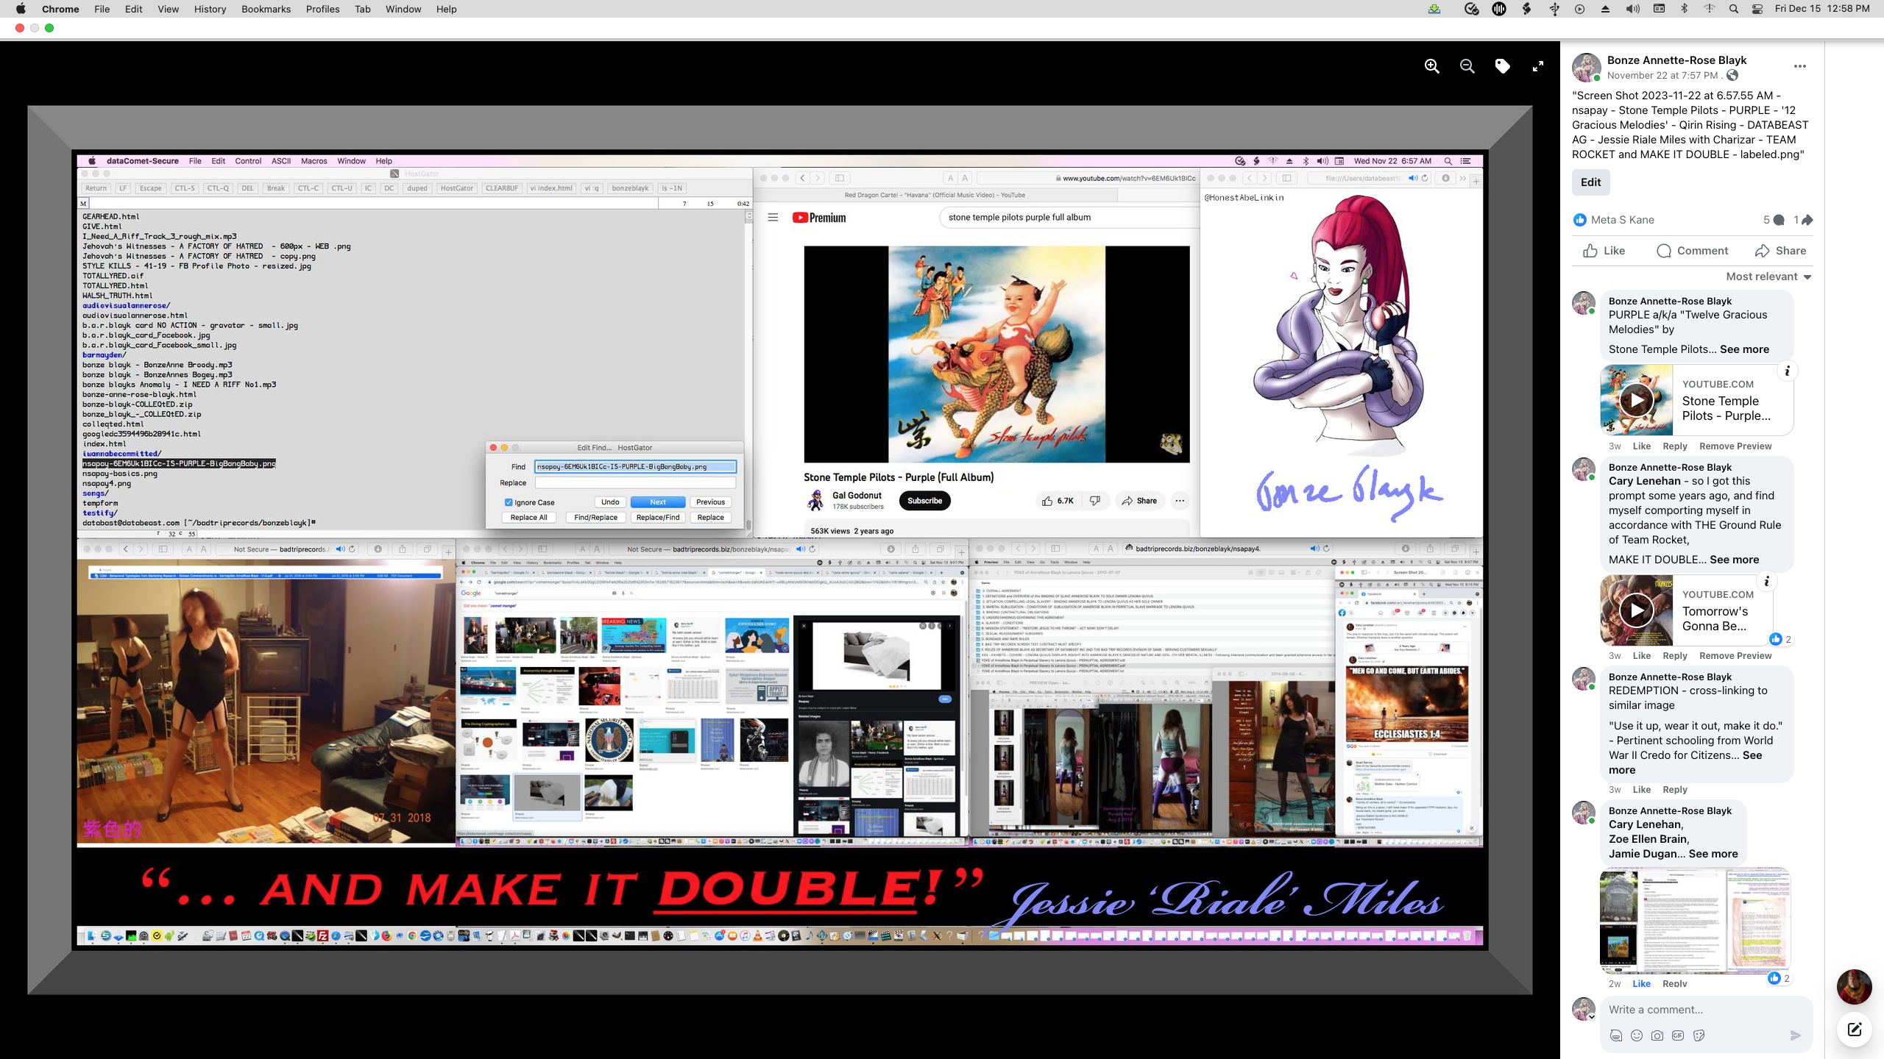Open the Most relevant sort dropdown

pyautogui.click(x=1769, y=277)
